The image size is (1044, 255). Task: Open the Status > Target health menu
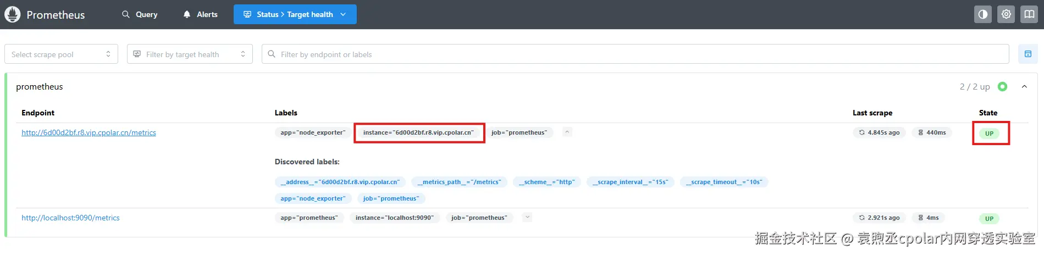[295, 14]
